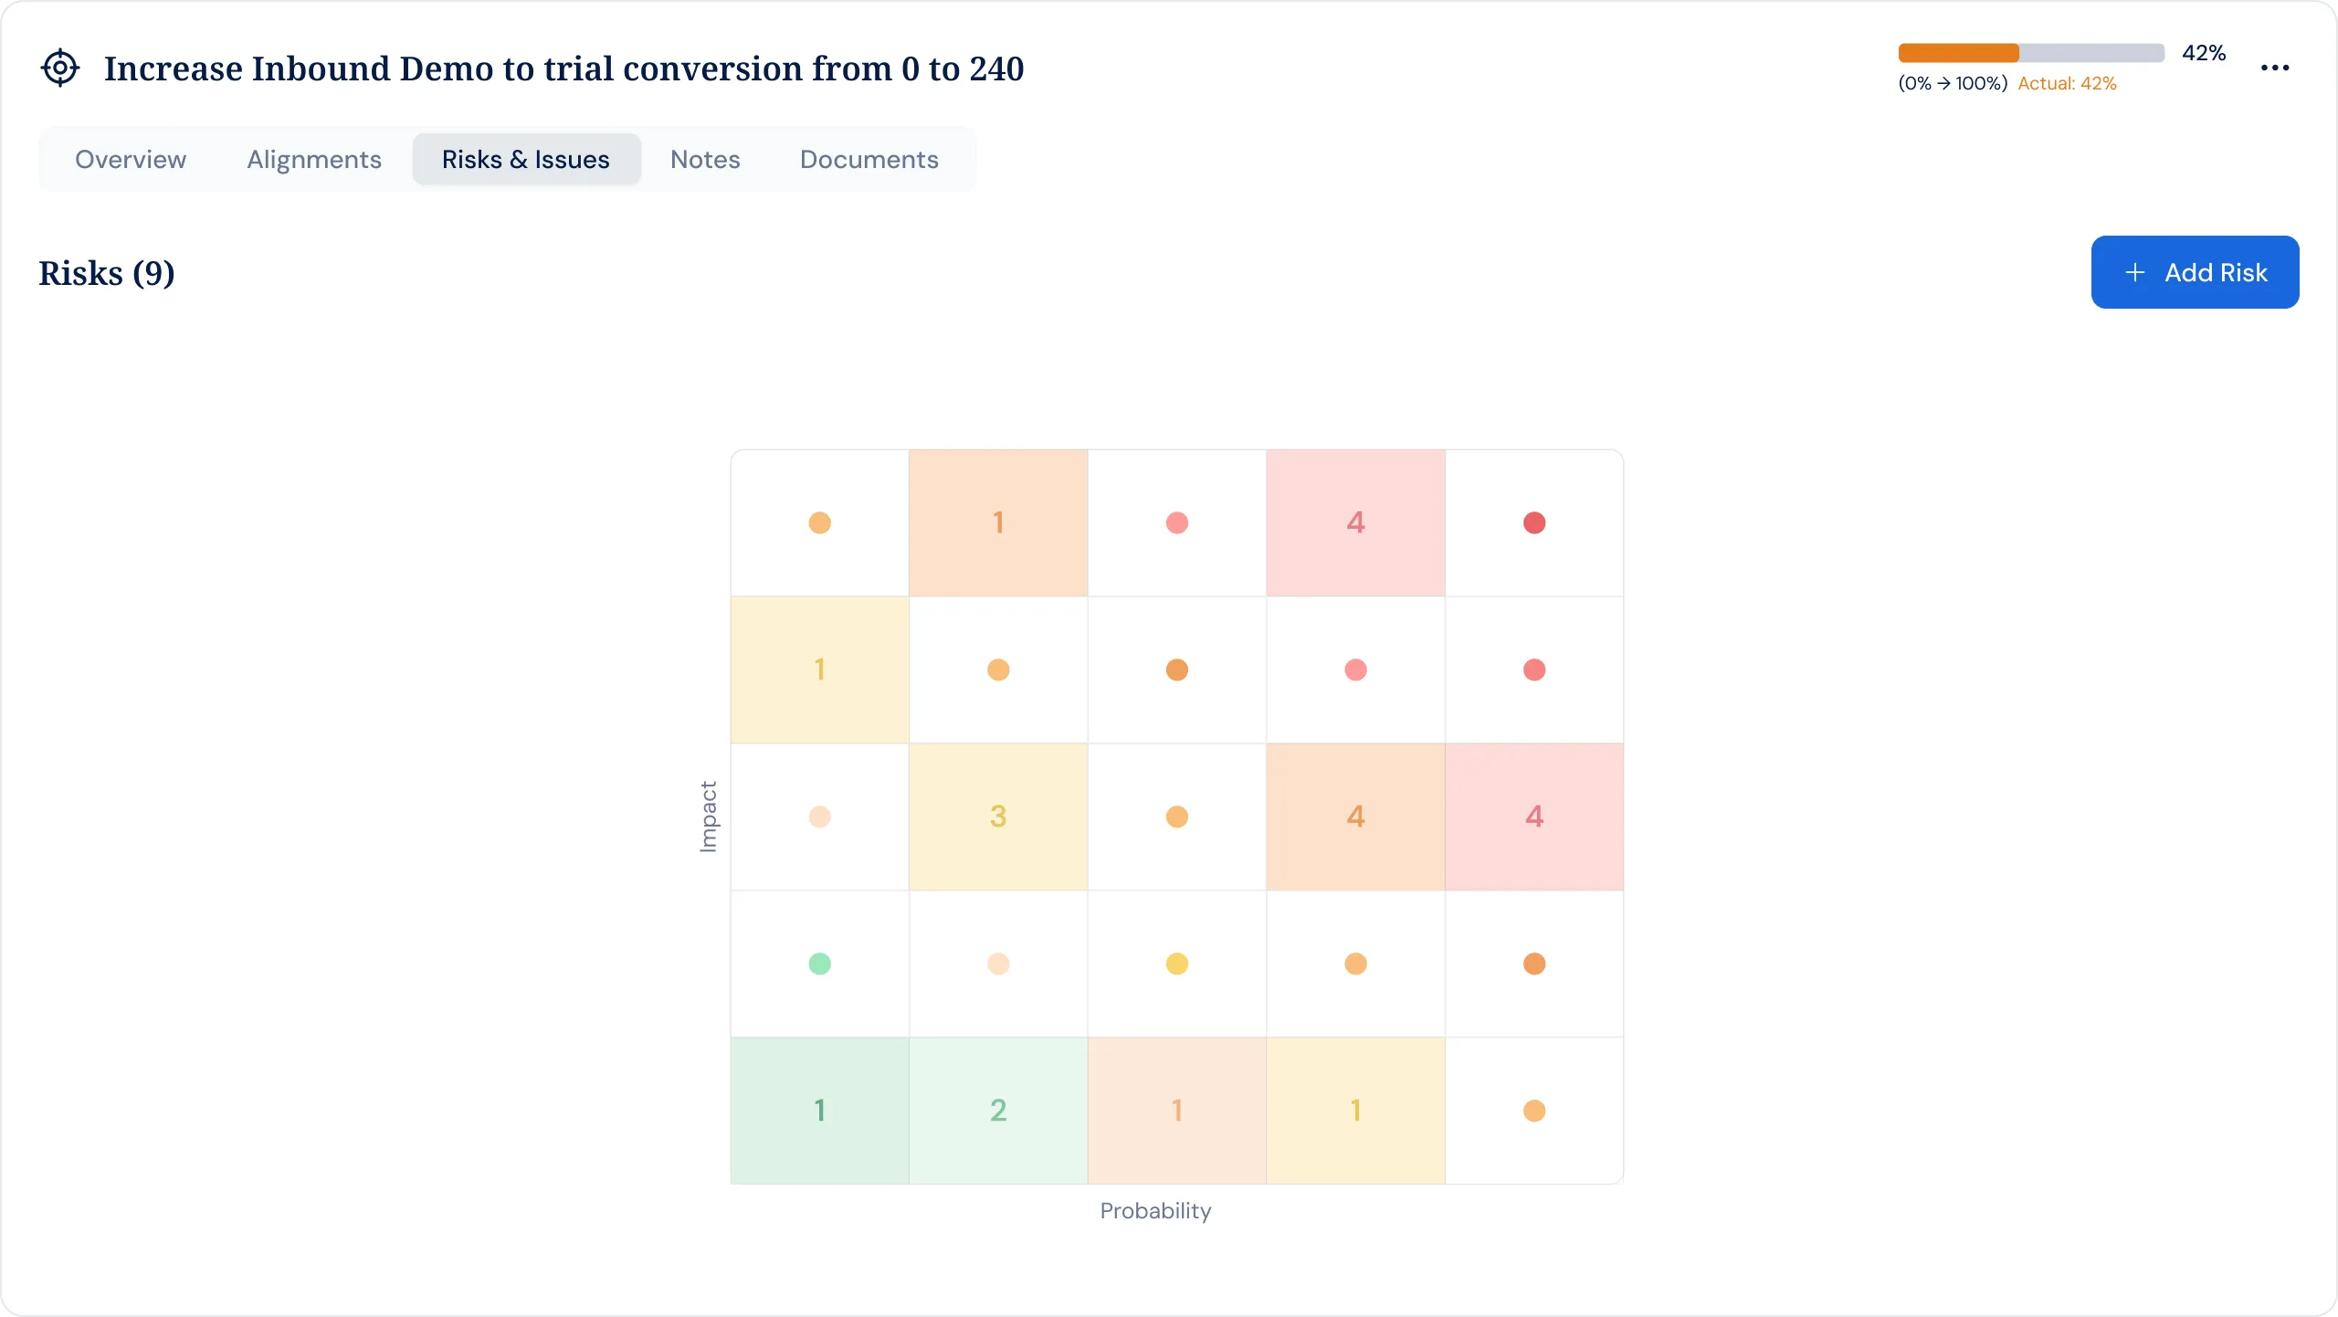The height and width of the screenshot is (1317, 2338).
Task: Go to the Notes tab
Action: [x=705, y=159]
